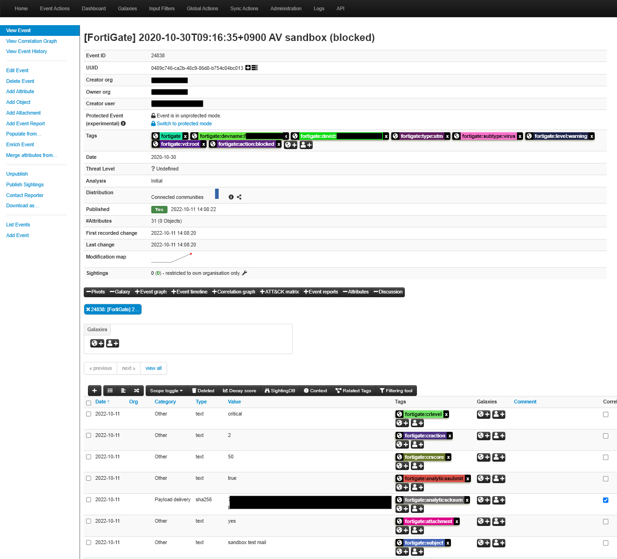Screen dimensions: 617x559
Task: Collapse the Attributes section
Action: (356, 292)
